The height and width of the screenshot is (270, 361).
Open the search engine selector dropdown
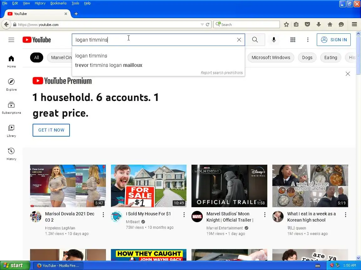tap(218, 24)
